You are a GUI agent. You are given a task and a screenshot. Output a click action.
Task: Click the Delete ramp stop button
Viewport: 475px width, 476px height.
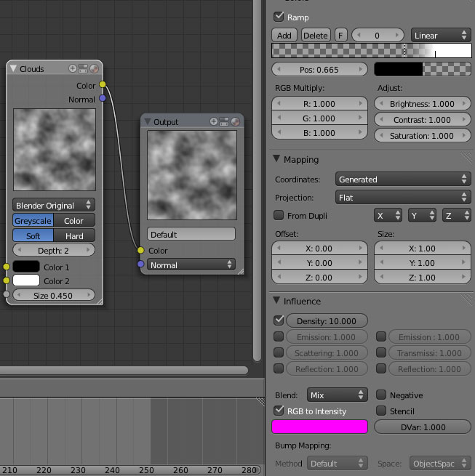point(316,35)
